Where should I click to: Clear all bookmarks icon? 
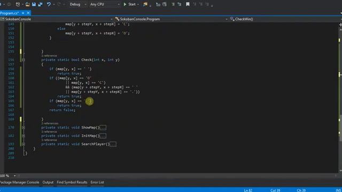coord(207,4)
